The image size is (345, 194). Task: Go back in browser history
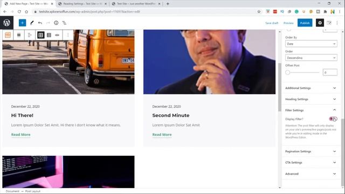tap(5, 12)
